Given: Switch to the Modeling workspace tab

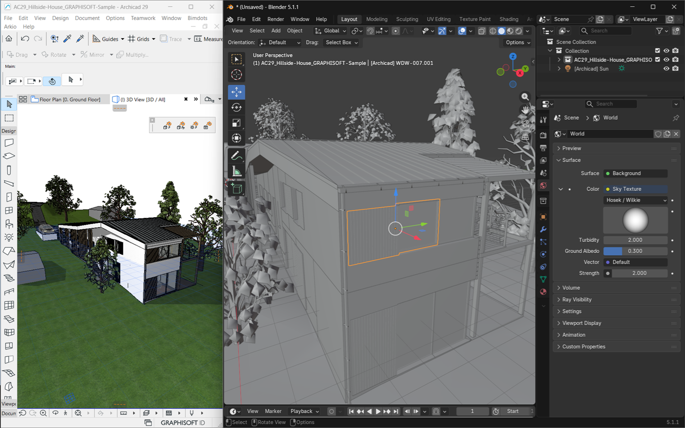Looking at the screenshot, I should tap(377, 19).
